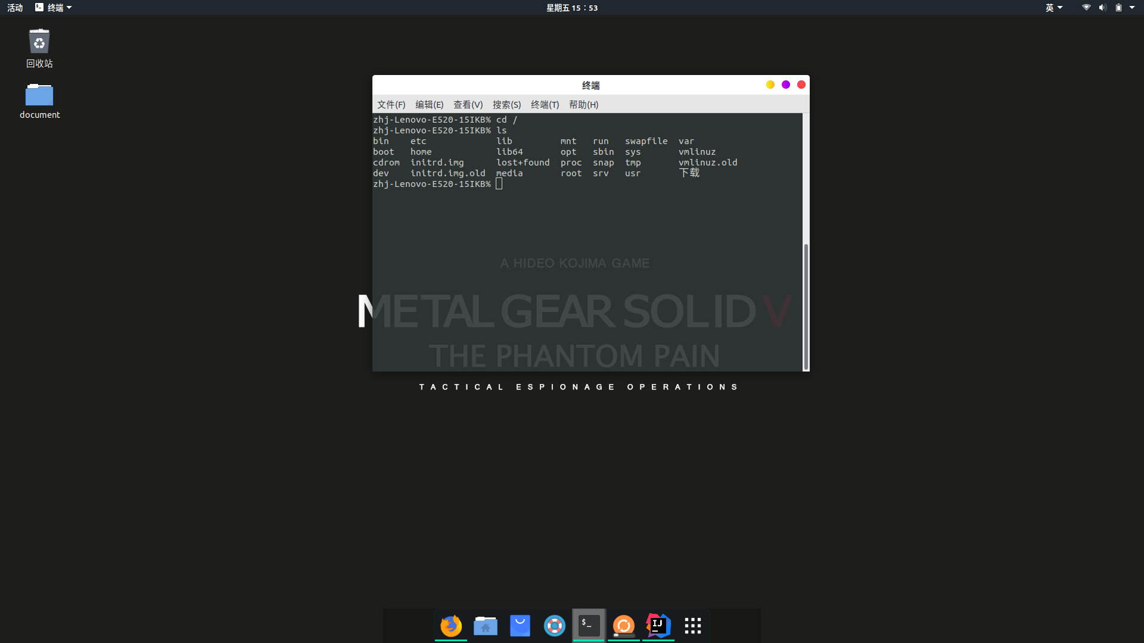Click the Terminal icon in dock
The height and width of the screenshot is (643, 1144).
point(589,626)
